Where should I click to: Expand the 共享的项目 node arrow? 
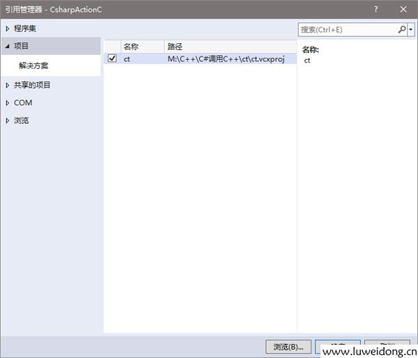click(x=8, y=85)
